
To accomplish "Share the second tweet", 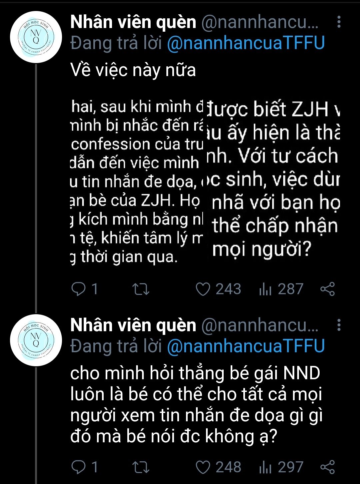I will pyautogui.click(x=327, y=467).
